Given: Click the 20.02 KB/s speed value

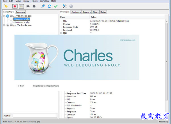Looking at the screenshot, I should click(96, 117).
